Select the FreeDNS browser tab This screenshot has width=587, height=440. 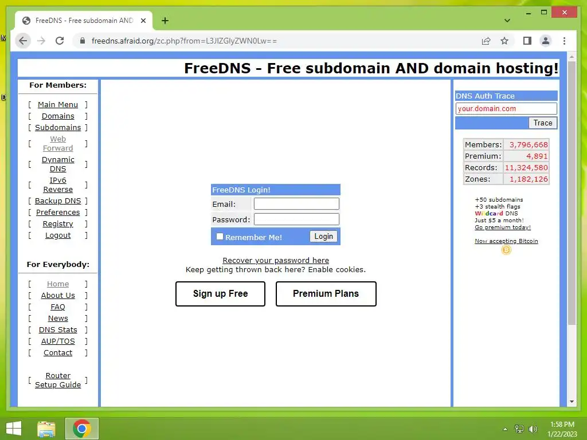click(x=84, y=21)
